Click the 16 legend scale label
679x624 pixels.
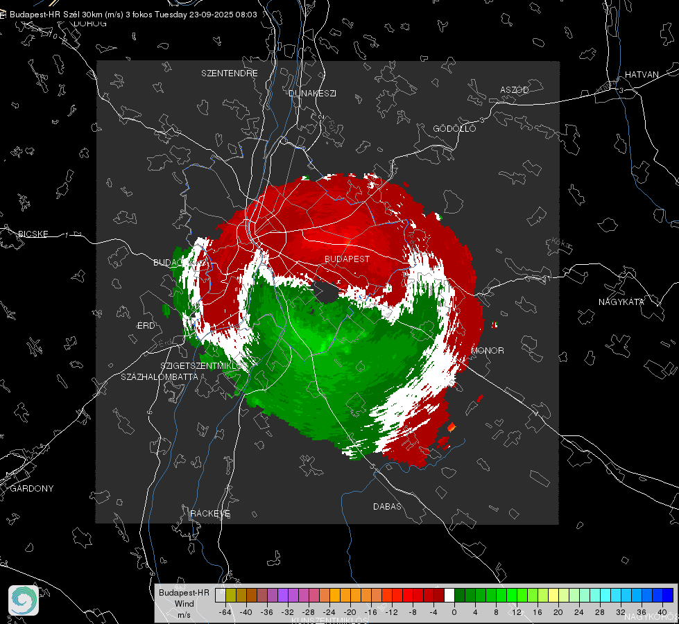538,612
